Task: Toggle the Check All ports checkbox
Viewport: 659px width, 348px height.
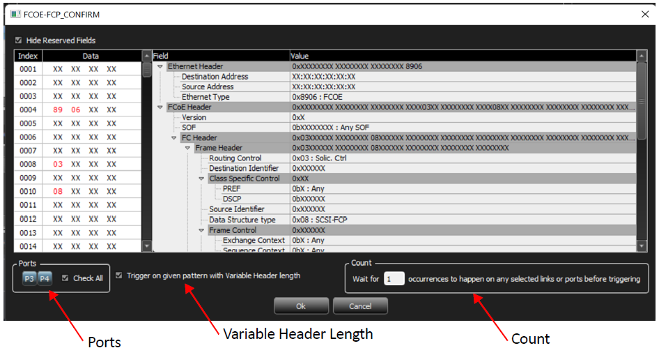Action: pos(65,278)
